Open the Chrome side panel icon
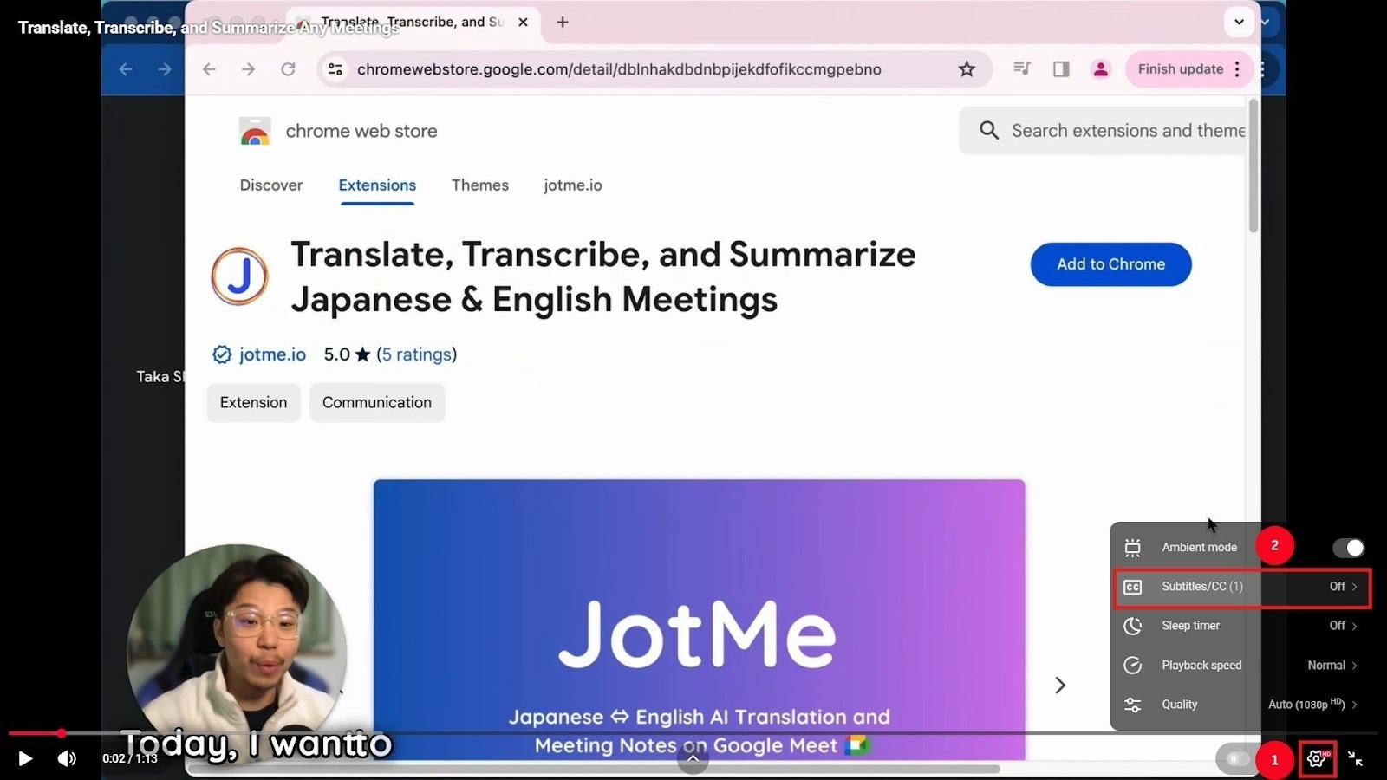The width and height of the screenshot is (1387, 780). pyautogui.click(x=1060, y=69)
